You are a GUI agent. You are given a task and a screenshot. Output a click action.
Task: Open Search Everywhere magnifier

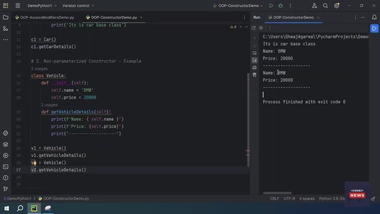coord(325,5)
